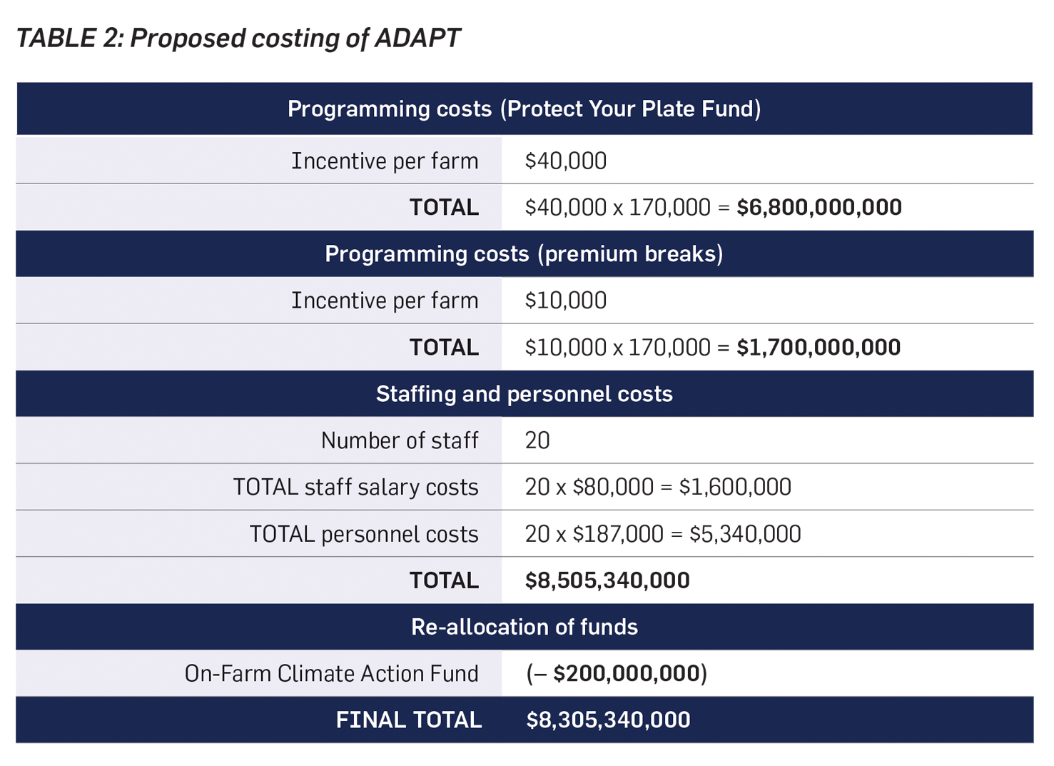Select the staff count value 20
Screen dimensions: 1054x766
[537, 440]
